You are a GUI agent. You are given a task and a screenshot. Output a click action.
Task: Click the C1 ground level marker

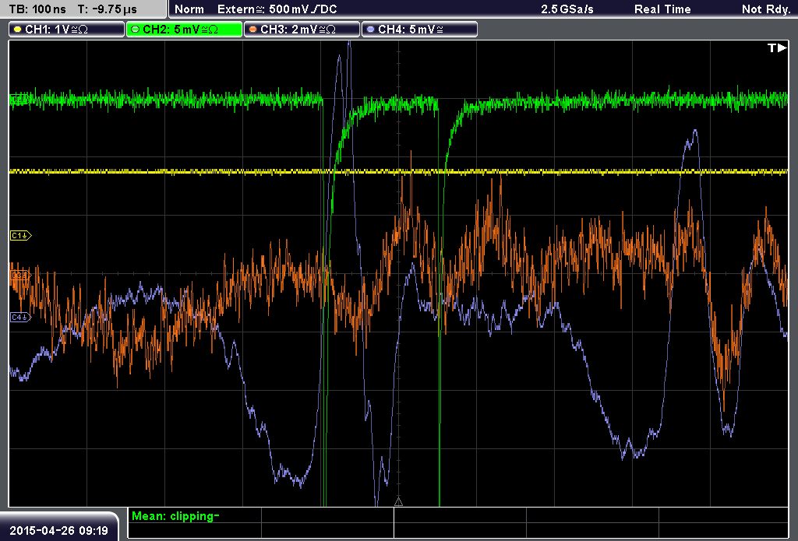click(x=21, y=235)
